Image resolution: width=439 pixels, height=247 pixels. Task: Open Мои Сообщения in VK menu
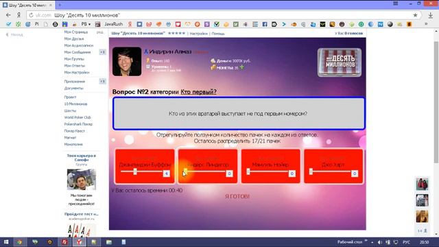pos(78,52)
